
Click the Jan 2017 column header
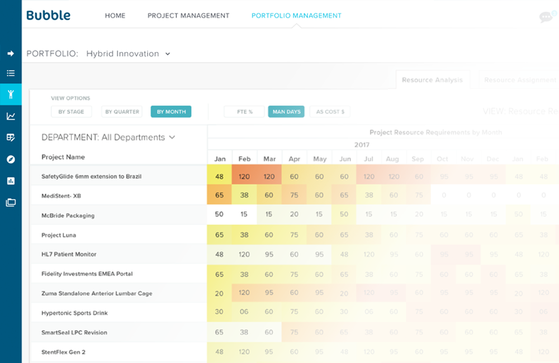[x=220, y=159]
